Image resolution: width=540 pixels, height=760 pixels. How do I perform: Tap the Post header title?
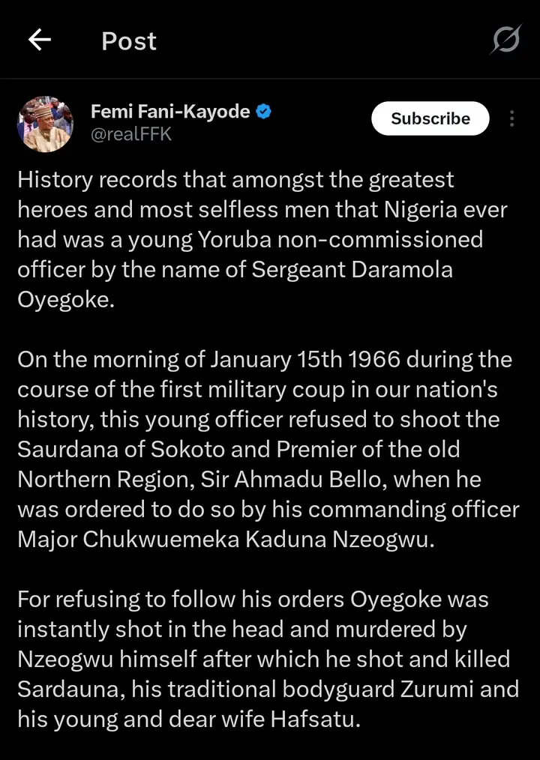coord(129,41)
